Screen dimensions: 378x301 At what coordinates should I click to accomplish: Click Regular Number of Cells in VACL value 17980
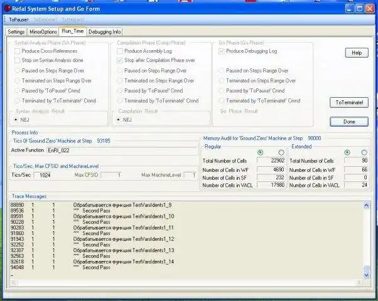271,185
